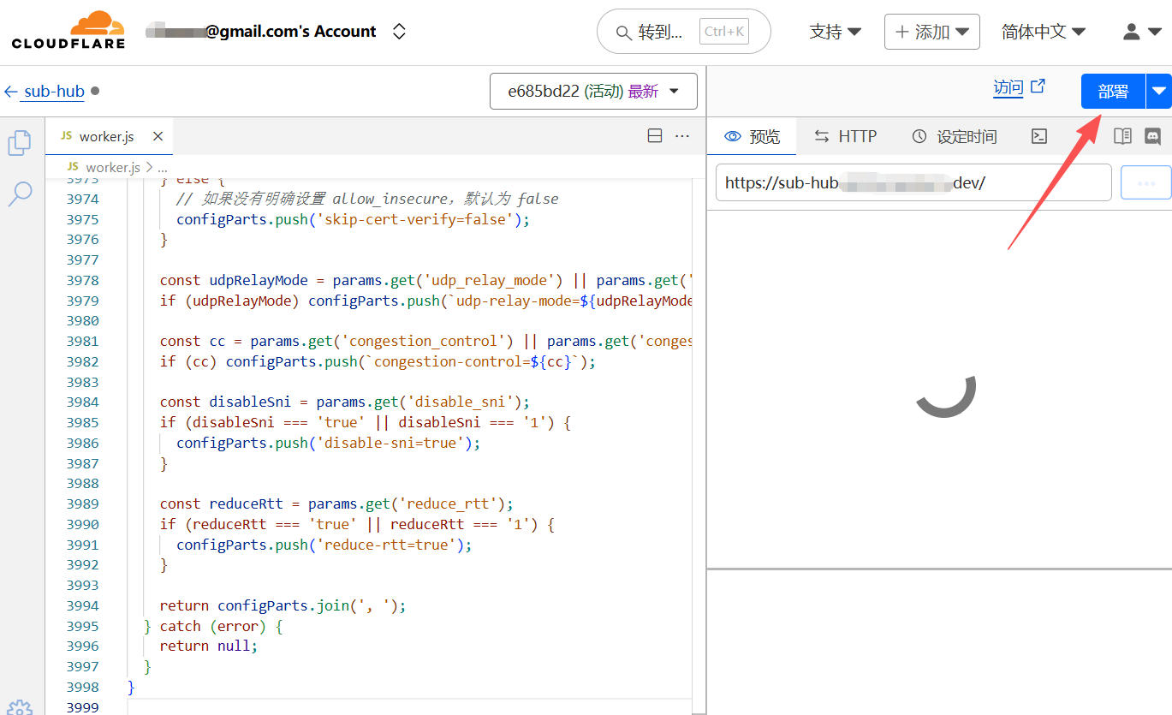Open the 简体中文 language dropdown
This screenshot has height=715, width=1172.
pyautogui.click(x=1043, y=32)
